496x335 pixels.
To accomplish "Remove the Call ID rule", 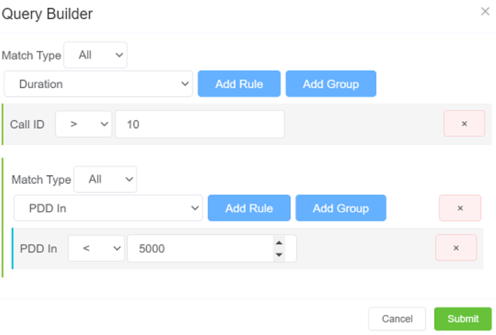I will click(464, 124).
